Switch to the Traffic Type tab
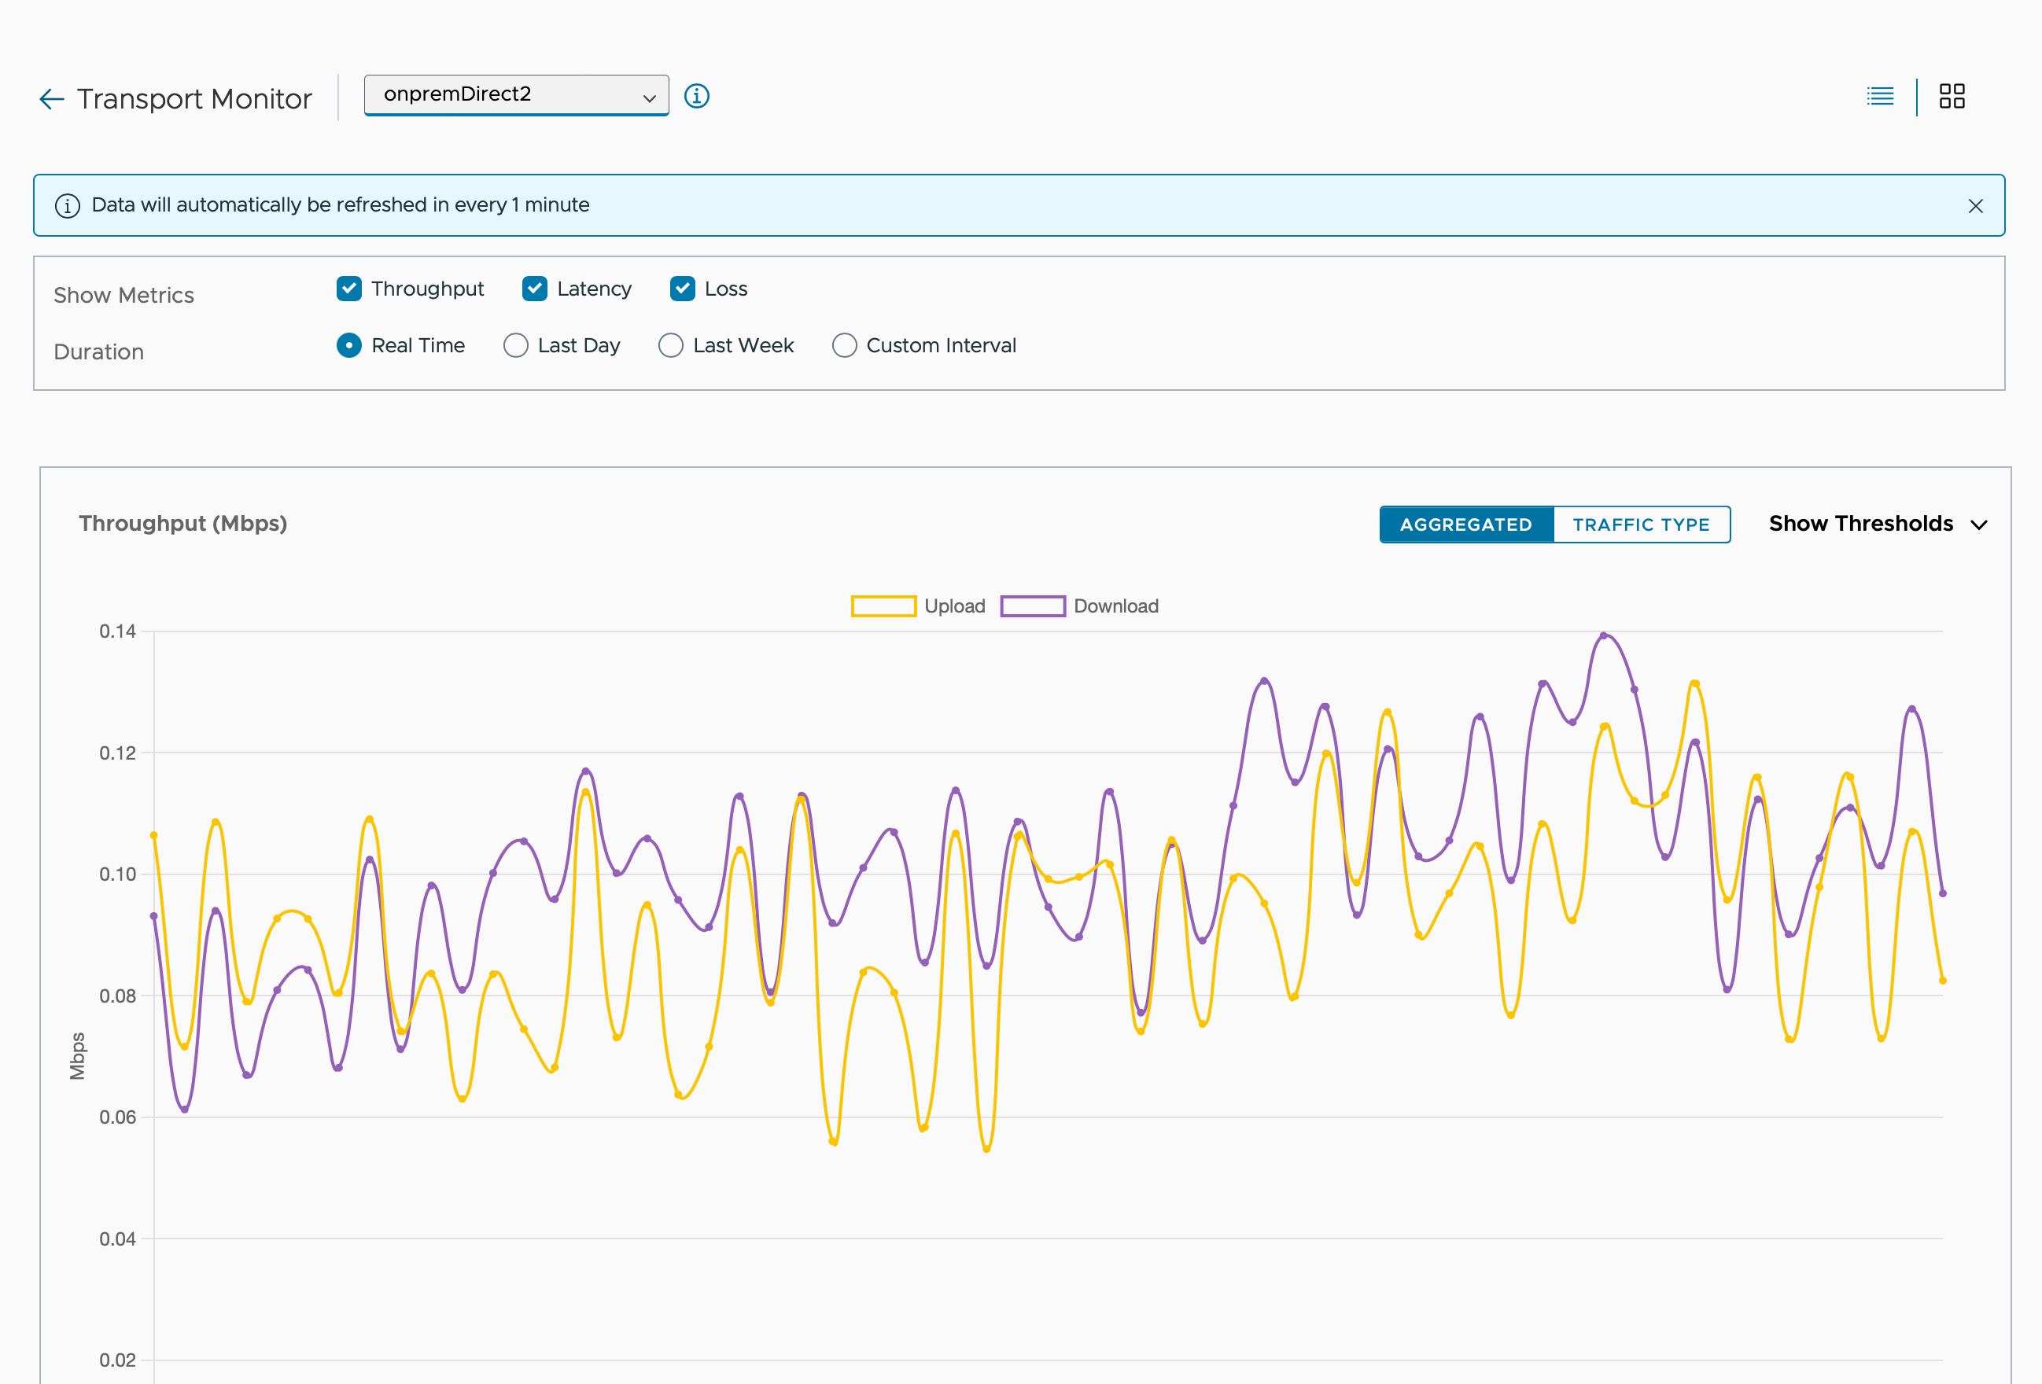This screenshot has height=1384, width=2042. pos(1641,525)
